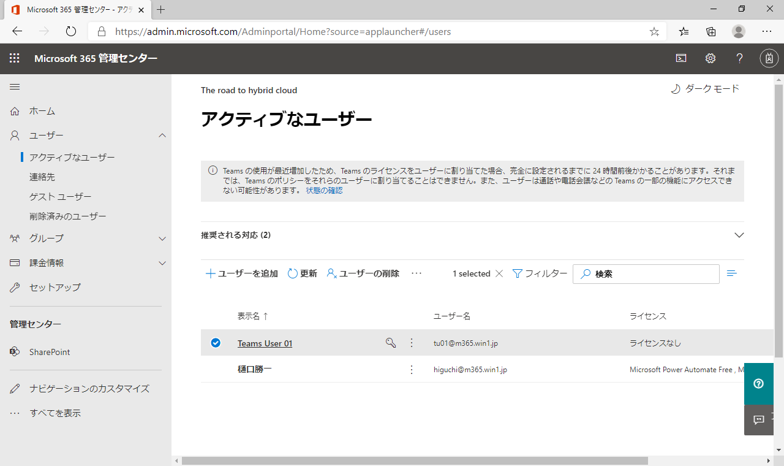
Task: Uncheck the Teams User 01 row checkbox
Action: pos(216,343)
